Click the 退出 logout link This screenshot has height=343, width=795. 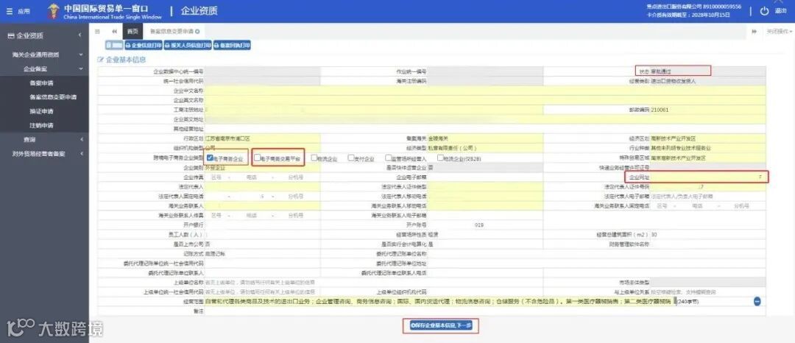(781, 11)
